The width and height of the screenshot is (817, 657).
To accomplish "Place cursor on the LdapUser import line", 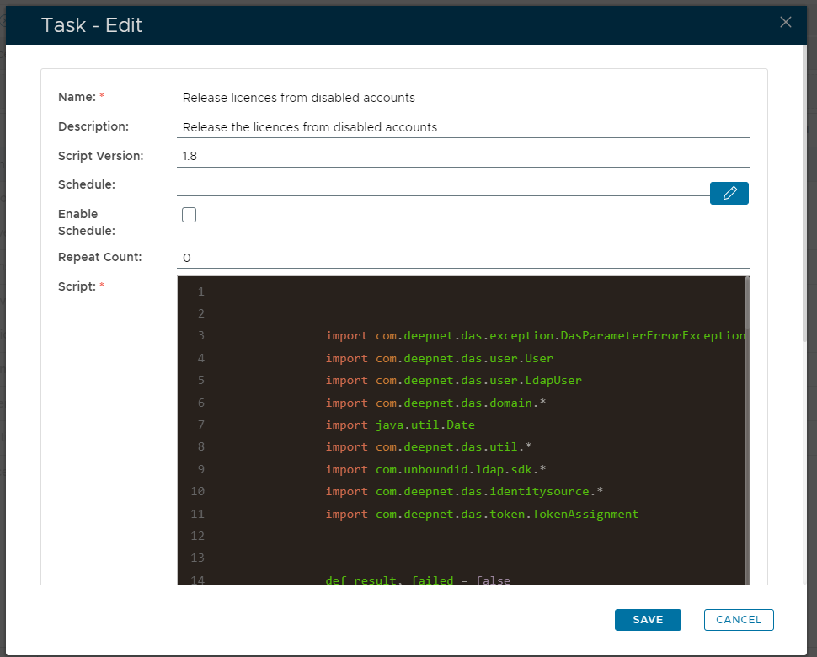I will [x=453, y=380].
